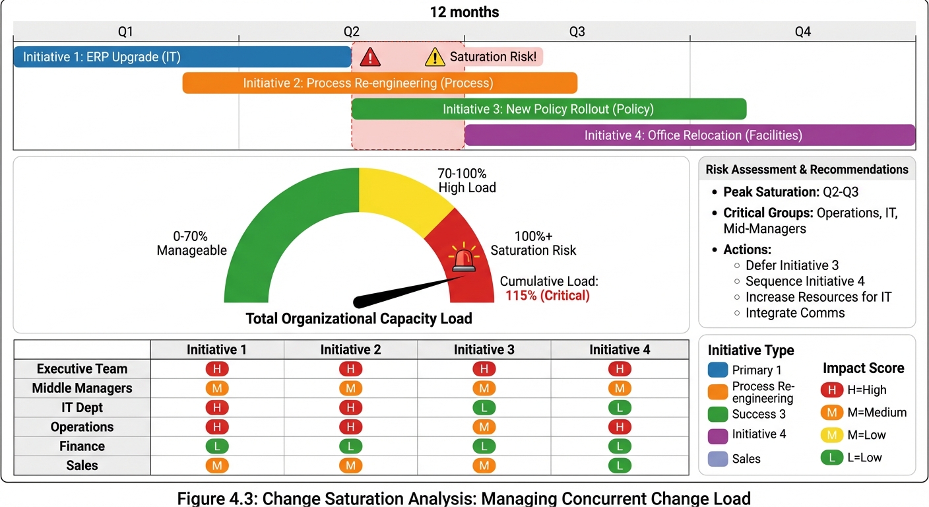Toggle IT Dept's Low rating under Initiative 3
929x507 pixels.
point(484,407)
